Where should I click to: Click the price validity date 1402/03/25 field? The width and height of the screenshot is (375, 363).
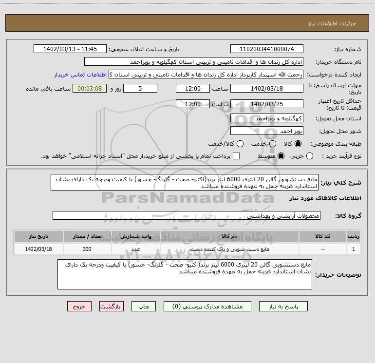267,104
